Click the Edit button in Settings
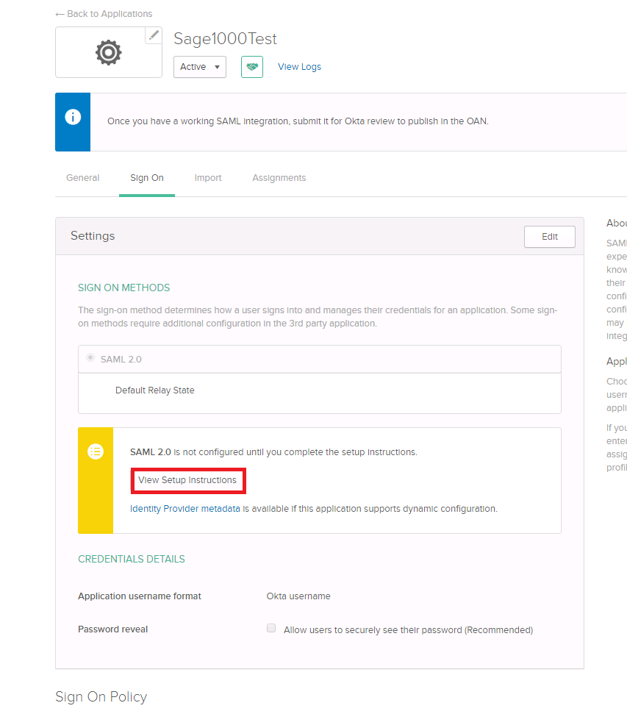This screenshot has height=714, width=627. point(550,236)
